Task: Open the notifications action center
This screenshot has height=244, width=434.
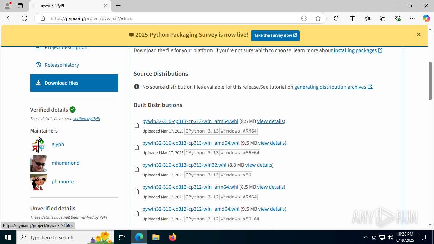Action: (x=423, y=237)
